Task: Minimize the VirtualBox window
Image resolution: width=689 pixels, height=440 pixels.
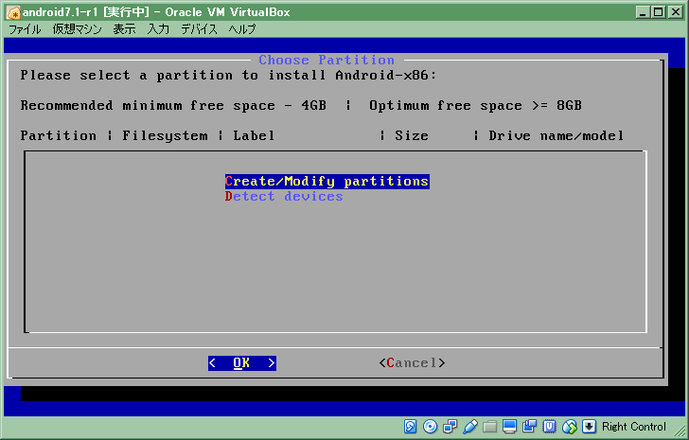Action: [644, 12]
